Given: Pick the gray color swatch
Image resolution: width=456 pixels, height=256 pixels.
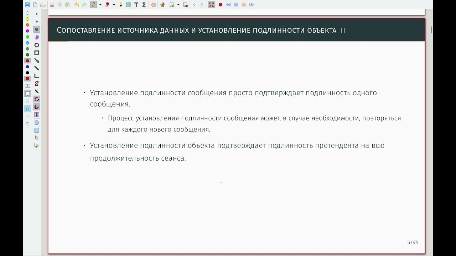Looking at the screenshot, I should pos(27,49).
